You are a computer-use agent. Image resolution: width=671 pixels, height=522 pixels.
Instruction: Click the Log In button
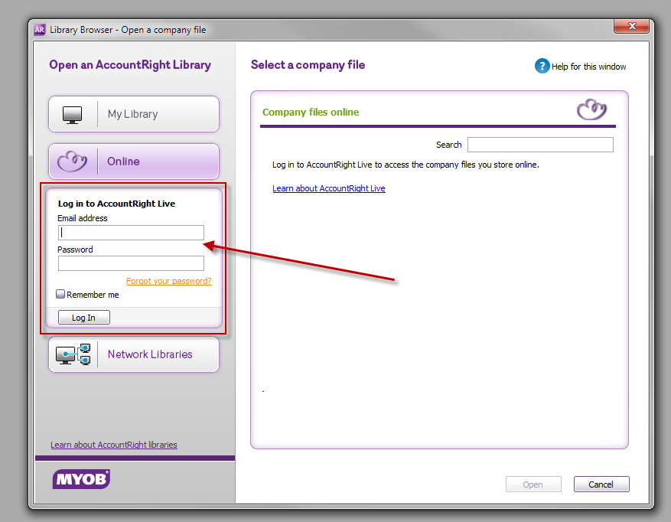point(84,318)
